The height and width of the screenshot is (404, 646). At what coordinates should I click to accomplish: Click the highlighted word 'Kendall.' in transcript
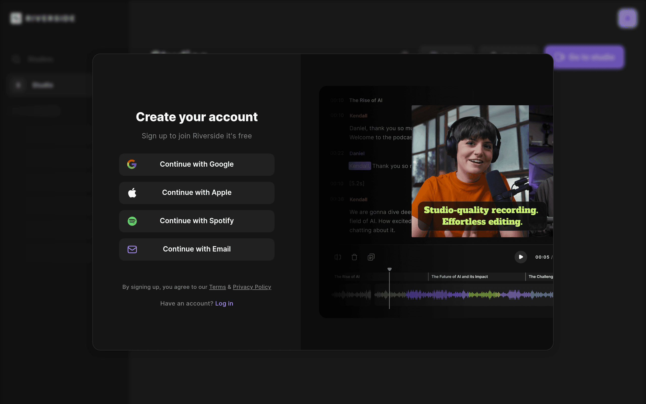coord(360,166)
